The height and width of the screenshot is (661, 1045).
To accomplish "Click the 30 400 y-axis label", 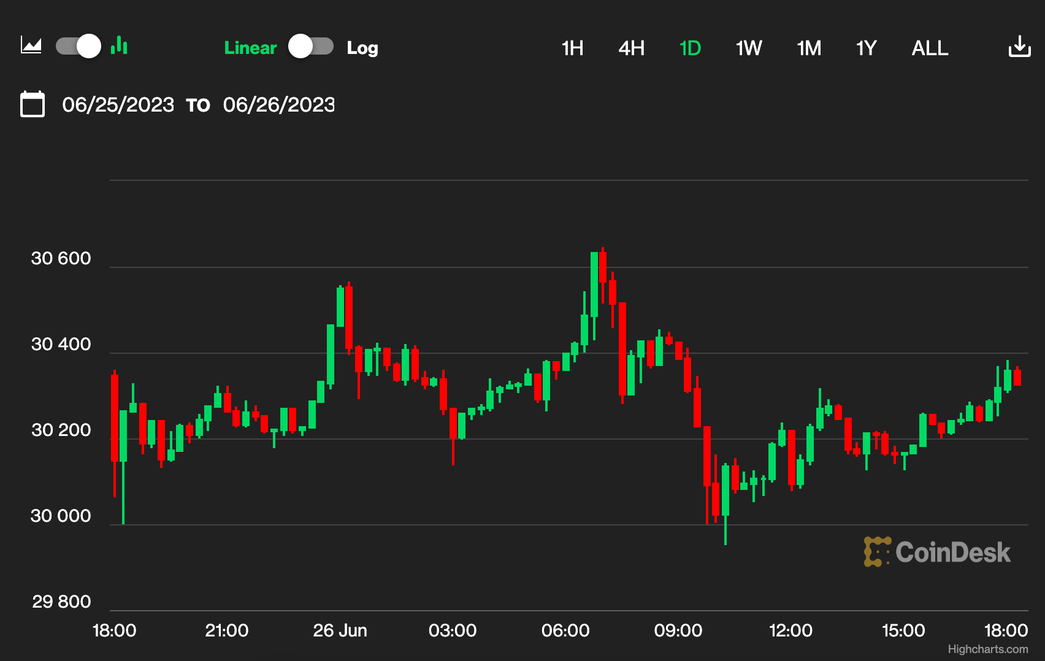I will (61, 344).
